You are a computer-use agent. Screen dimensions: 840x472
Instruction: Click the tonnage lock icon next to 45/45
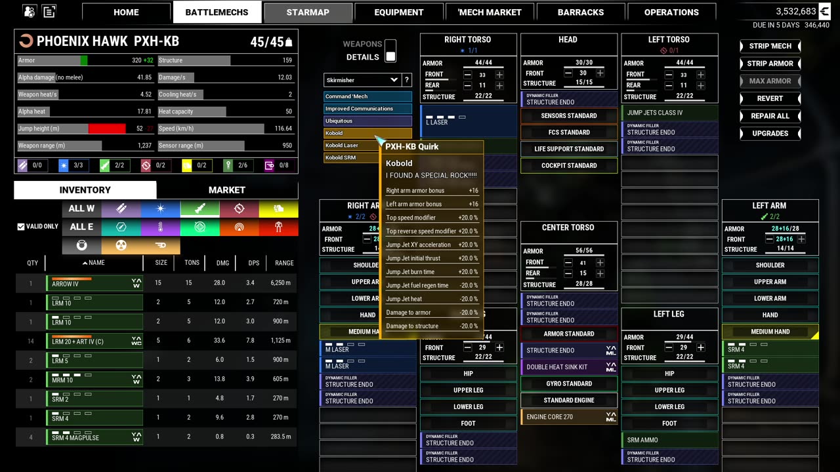point(288,43)
